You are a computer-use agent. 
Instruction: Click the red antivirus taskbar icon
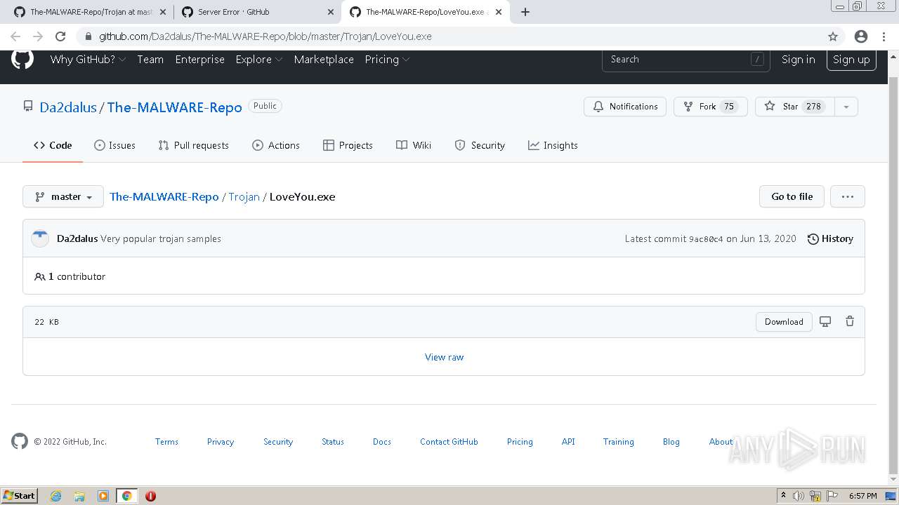pos(150,496)
